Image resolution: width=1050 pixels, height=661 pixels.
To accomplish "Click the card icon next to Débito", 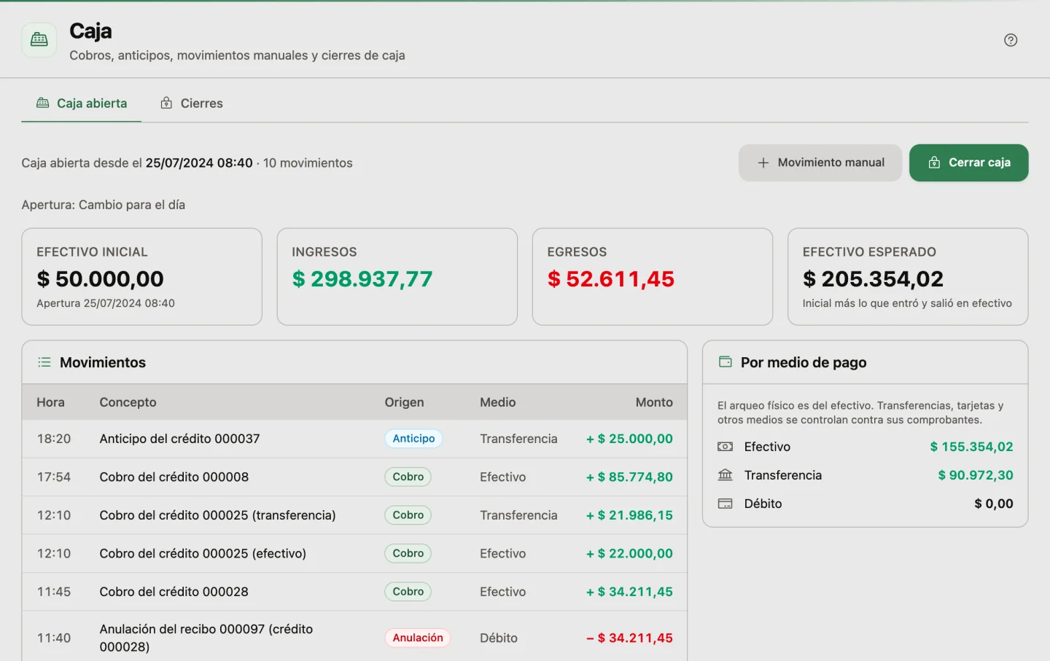I will 726,504.
